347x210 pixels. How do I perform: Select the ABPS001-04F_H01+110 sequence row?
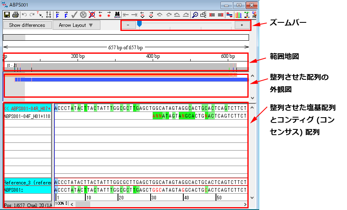pyautogui.click(x=27, y=116)
